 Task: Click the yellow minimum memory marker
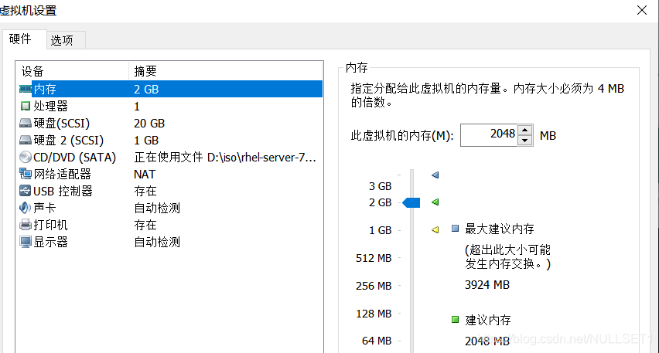click(435, 230)
